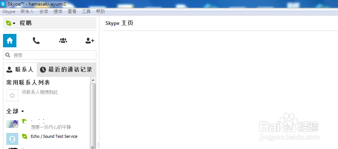This screenshot has height=149, width=338.
Task: Switch to the 联系人 tab
Action: [20, 69]
